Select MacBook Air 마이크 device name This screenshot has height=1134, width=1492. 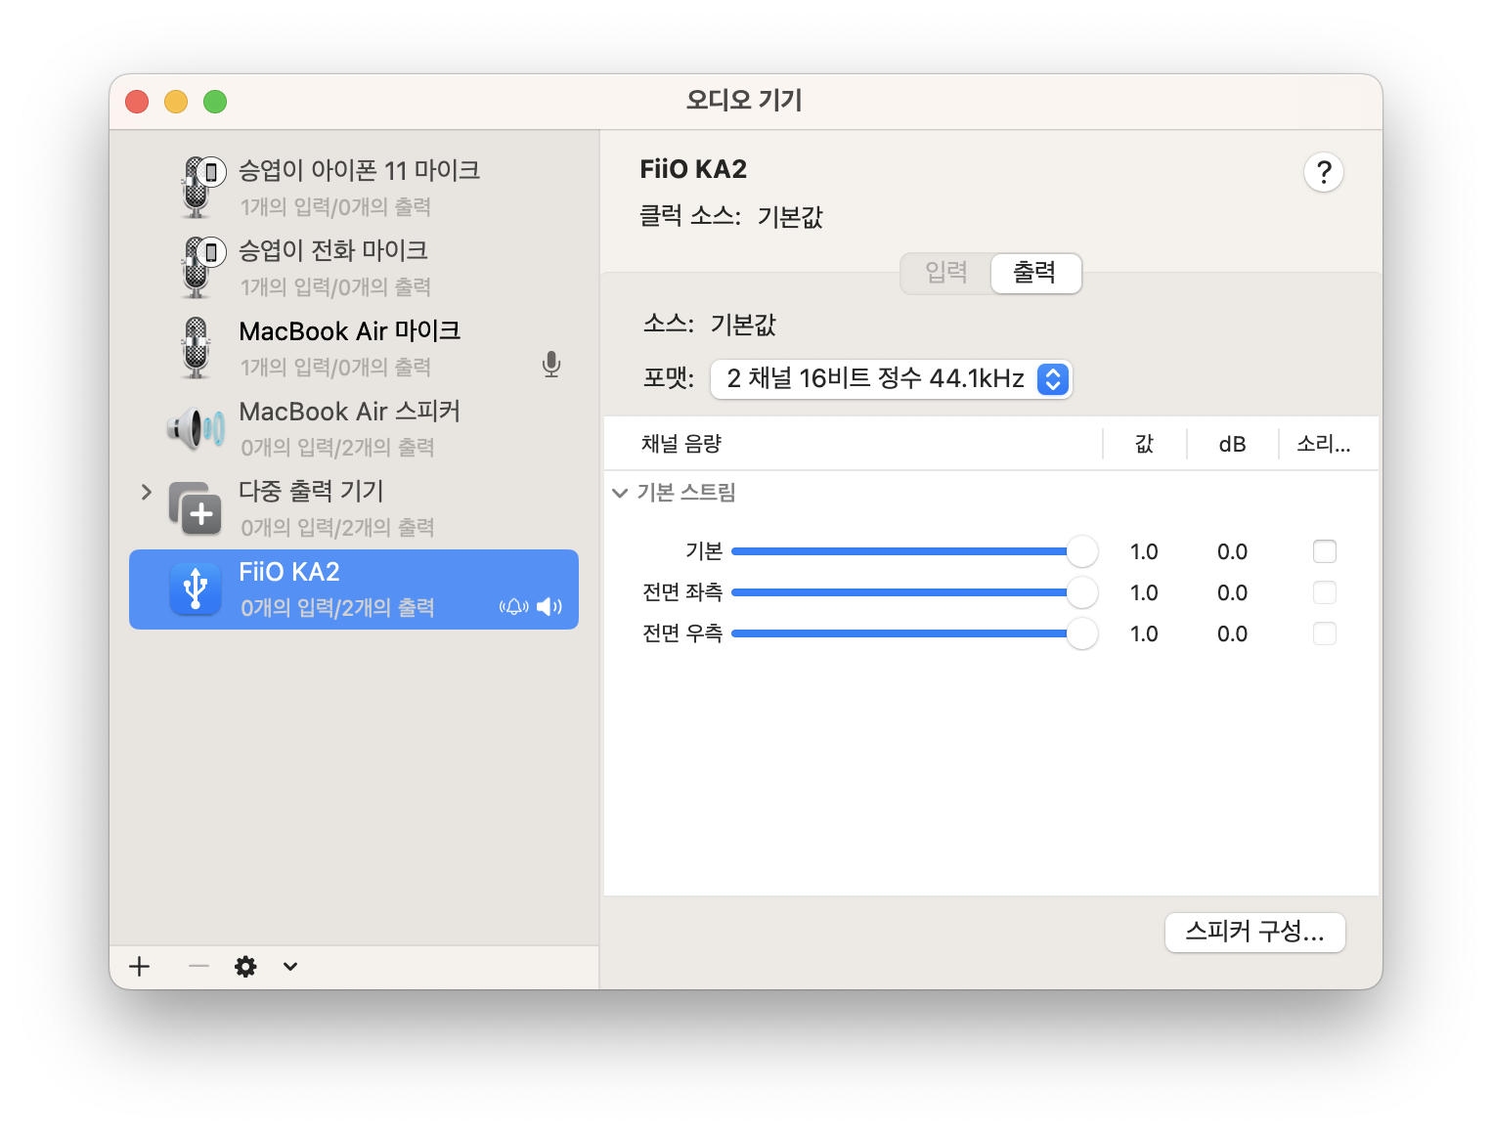pos(350,331)
